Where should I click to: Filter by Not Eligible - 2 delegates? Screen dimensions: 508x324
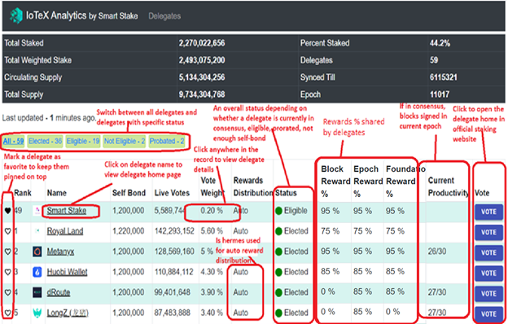(x=125, y=142)
